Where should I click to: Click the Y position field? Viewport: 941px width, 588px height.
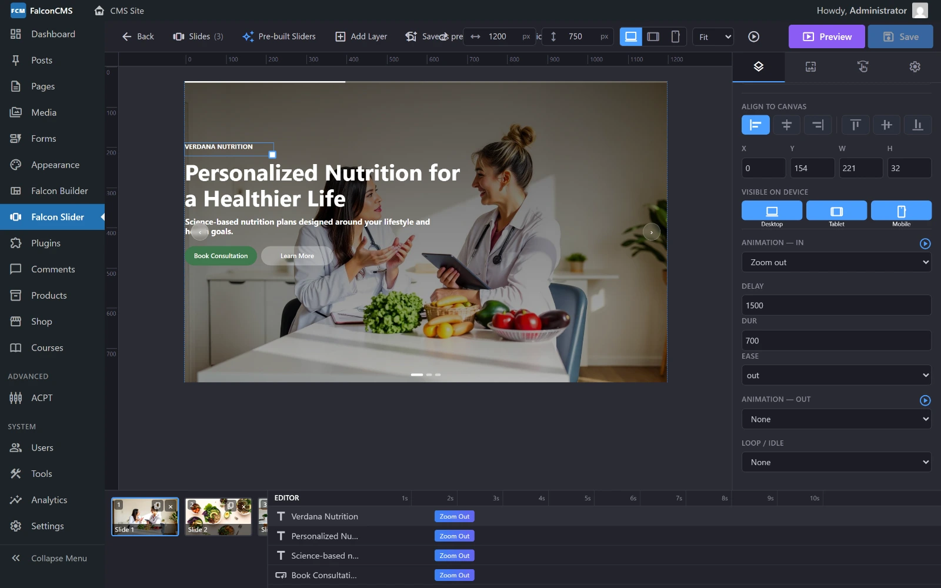812,168
